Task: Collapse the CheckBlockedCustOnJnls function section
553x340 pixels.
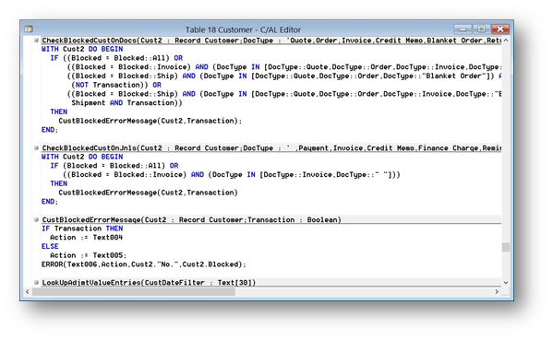Action: (36, 147)
